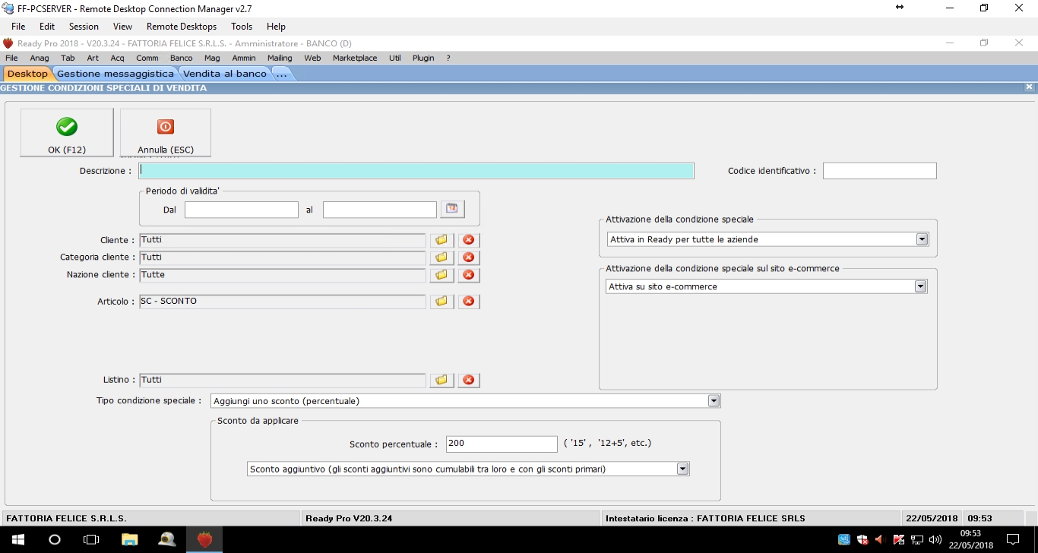Open the Comm menu
1038x553 pixels.
click(147, 58)
